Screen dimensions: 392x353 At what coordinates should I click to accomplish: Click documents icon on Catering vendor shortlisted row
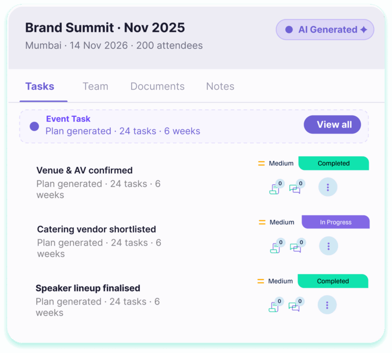pyautogui.click(x=276, y=248)
